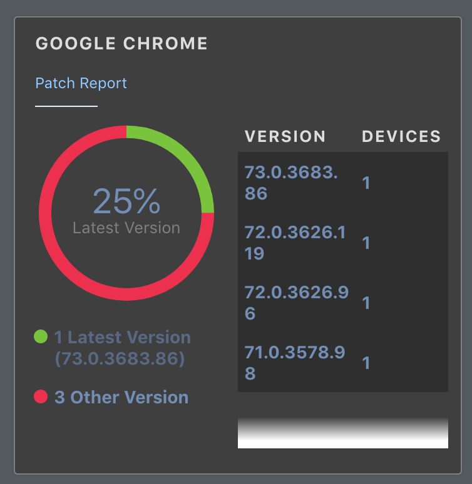This screenshot has height=484, width=472.
Task: Click the GOOGLE CHROME widget title
Action: click(x=121, y=43)
